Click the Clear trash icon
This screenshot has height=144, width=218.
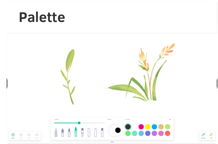(x=21, y=135)
